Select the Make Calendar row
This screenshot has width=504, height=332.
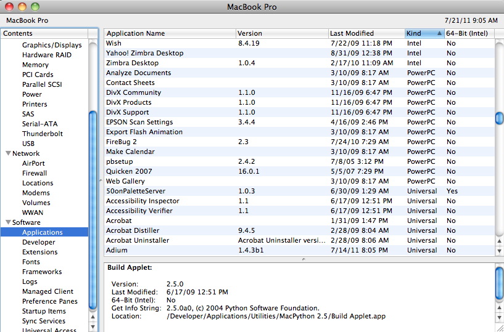click(299, 152)
